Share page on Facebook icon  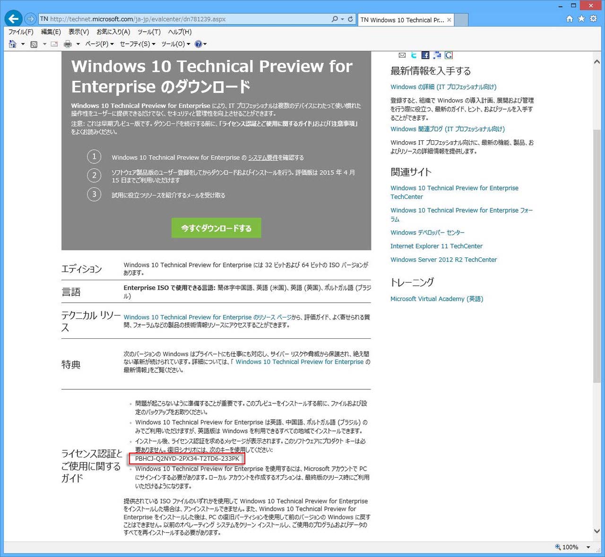pyautogui.click(x=425, y=55)
